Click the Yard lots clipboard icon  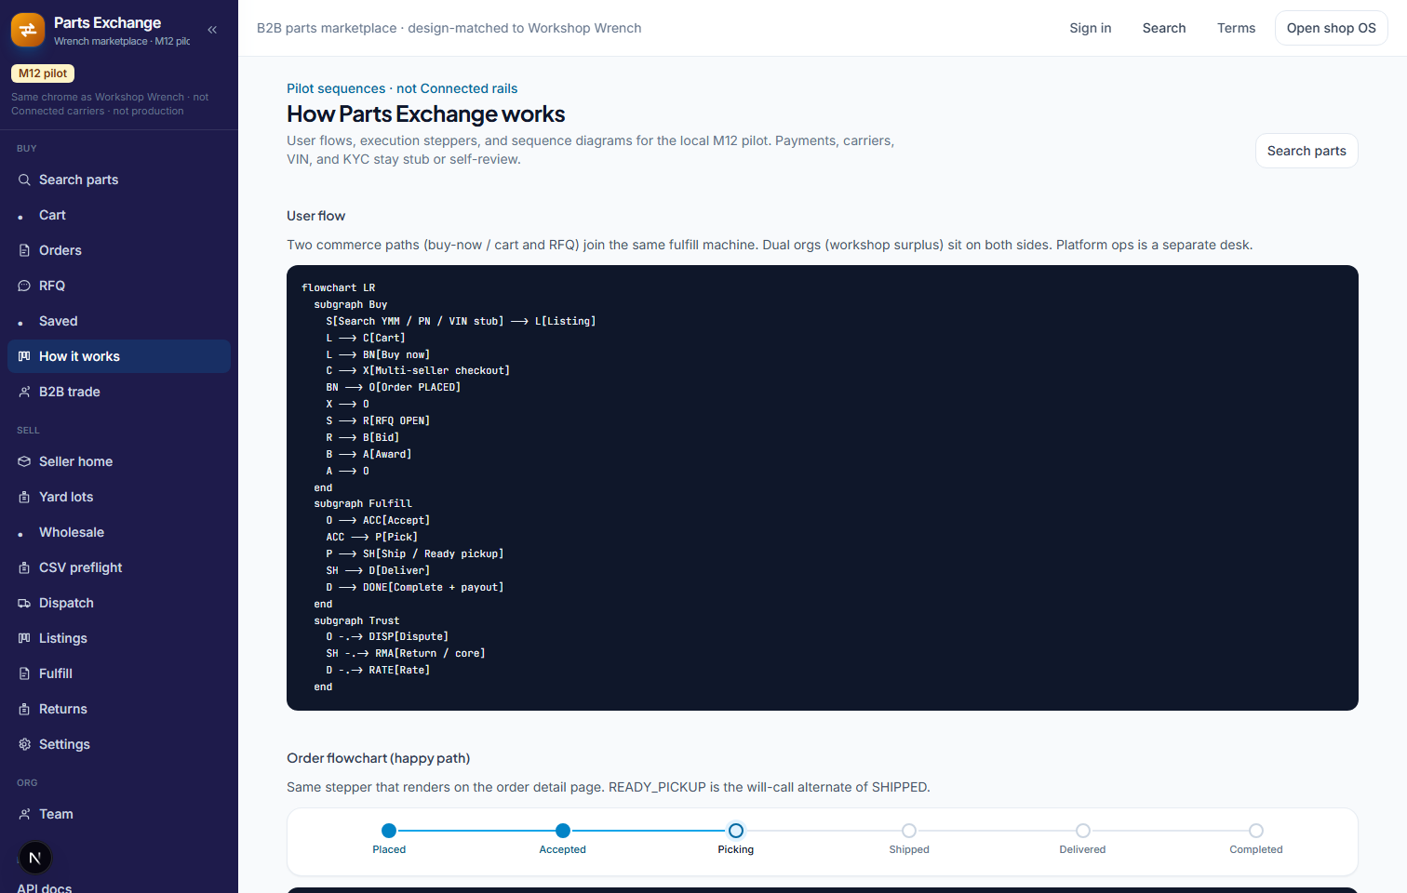(x=24, y=497)
